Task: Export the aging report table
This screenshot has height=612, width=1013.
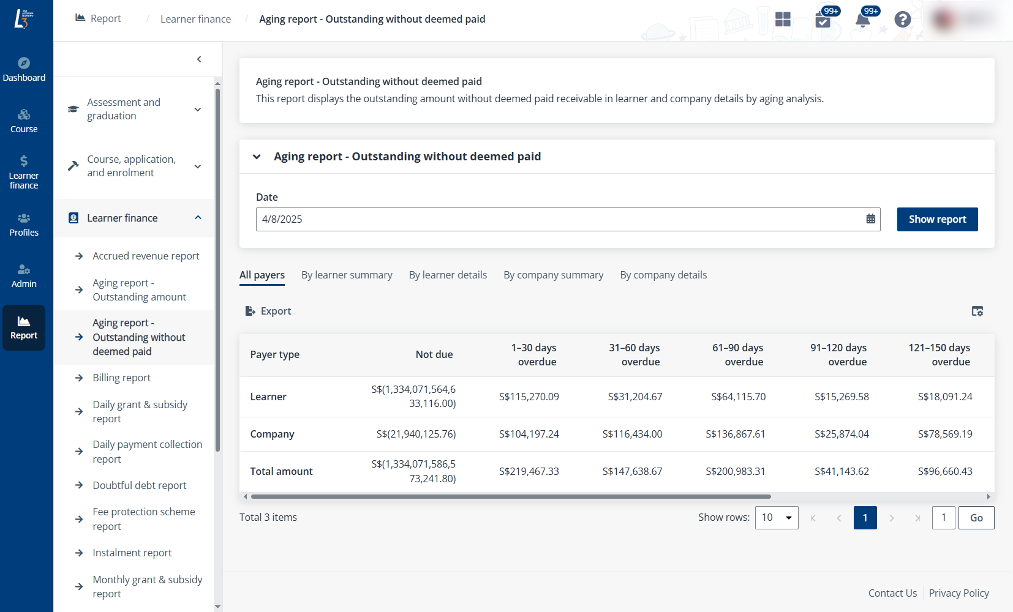Action: pyautogui.click(x=268, y=312)
